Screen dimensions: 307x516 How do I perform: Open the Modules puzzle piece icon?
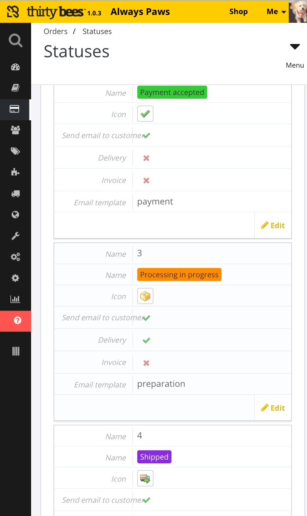pos(15,173)
